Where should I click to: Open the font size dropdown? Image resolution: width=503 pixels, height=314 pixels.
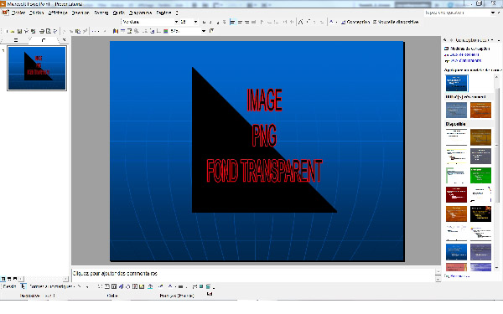coord(195,22)
